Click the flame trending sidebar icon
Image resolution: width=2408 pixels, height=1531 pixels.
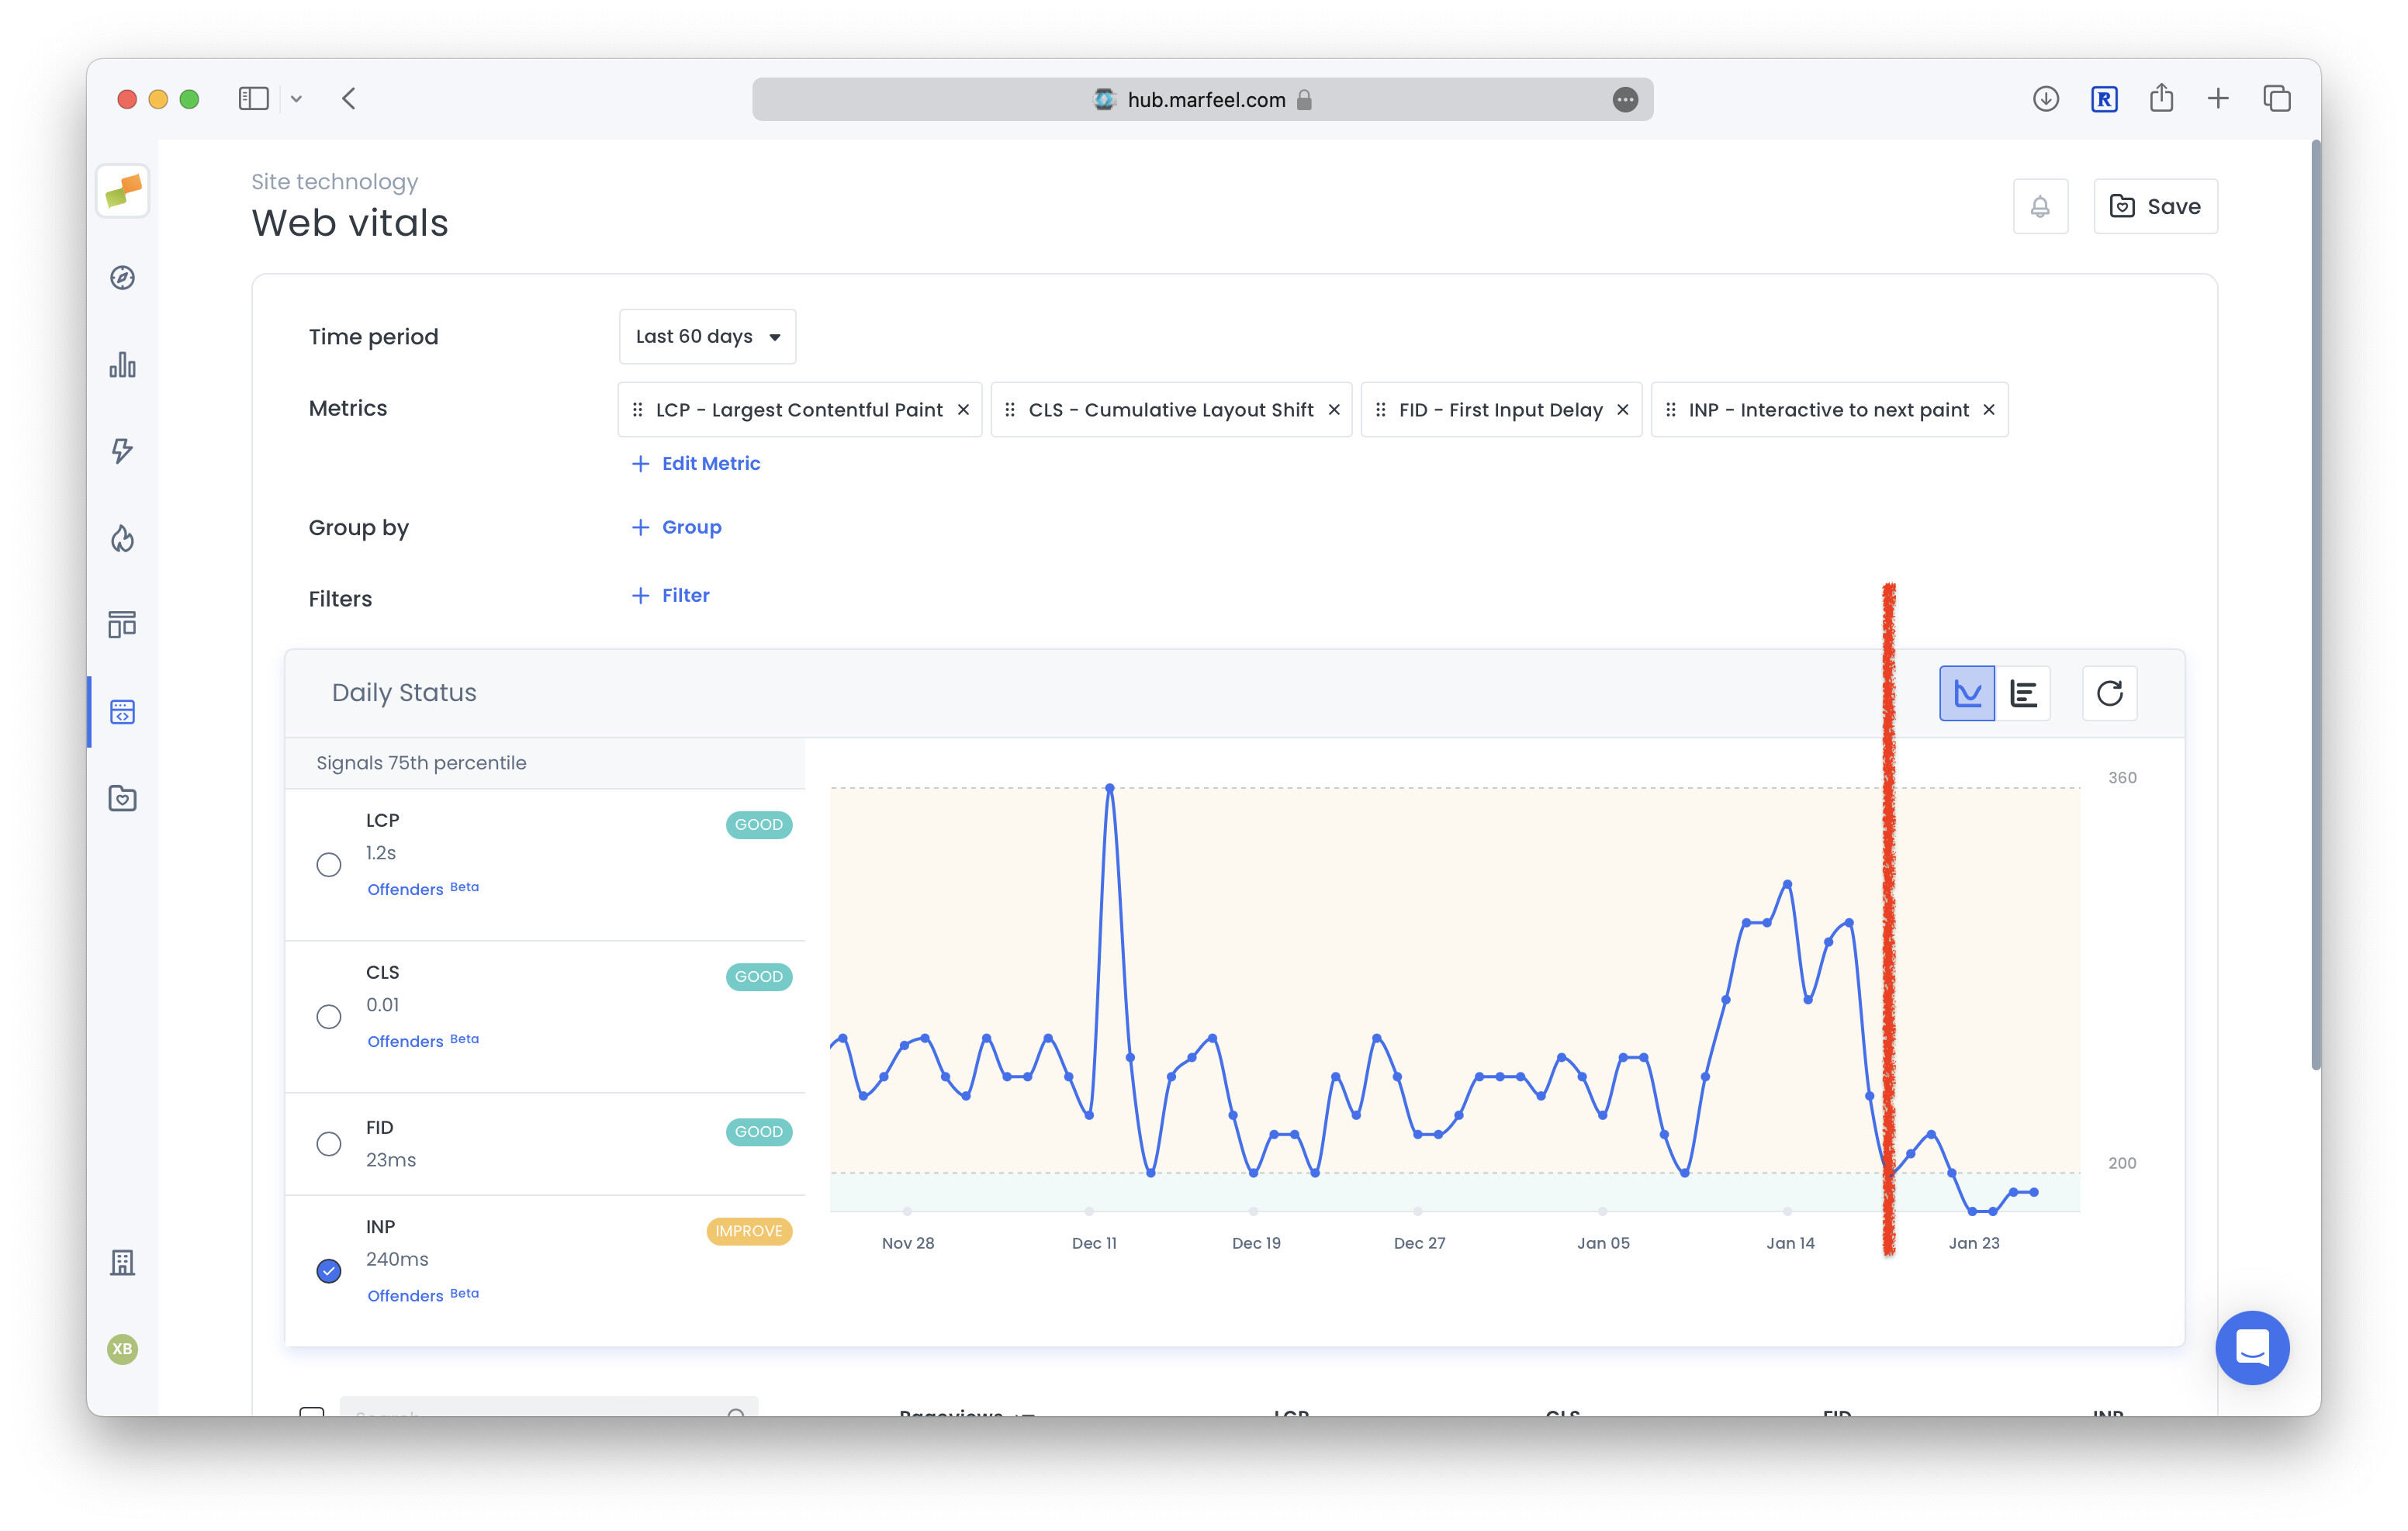(x=122, y=539)
